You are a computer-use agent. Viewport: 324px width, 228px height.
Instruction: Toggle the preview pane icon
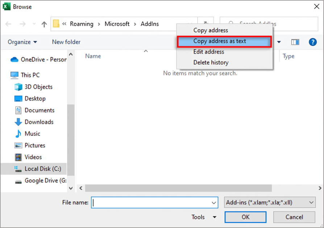(x=295, y=42)
